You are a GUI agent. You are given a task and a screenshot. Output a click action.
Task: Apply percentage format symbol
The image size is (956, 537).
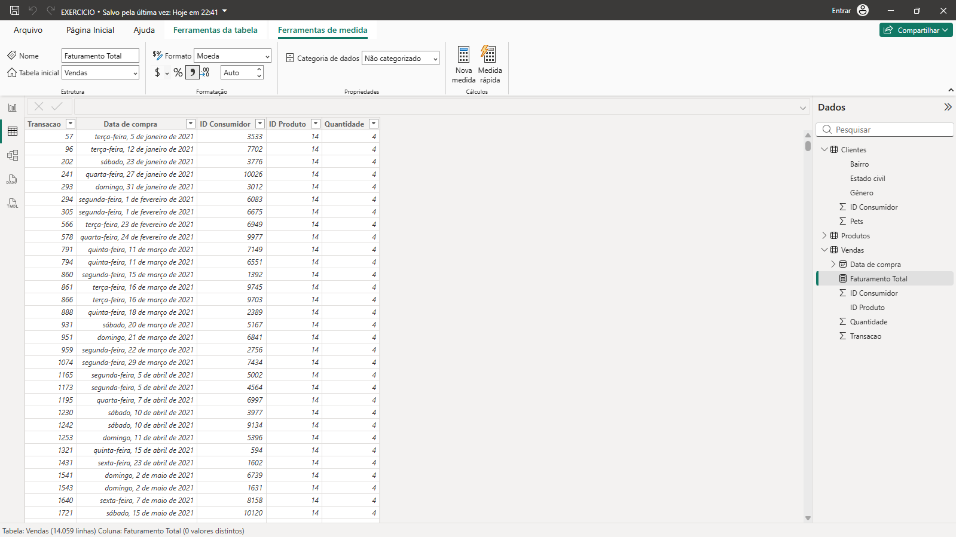point(178,72)
